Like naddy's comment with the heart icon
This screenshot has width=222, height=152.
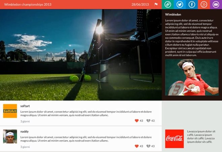[137, 146]
